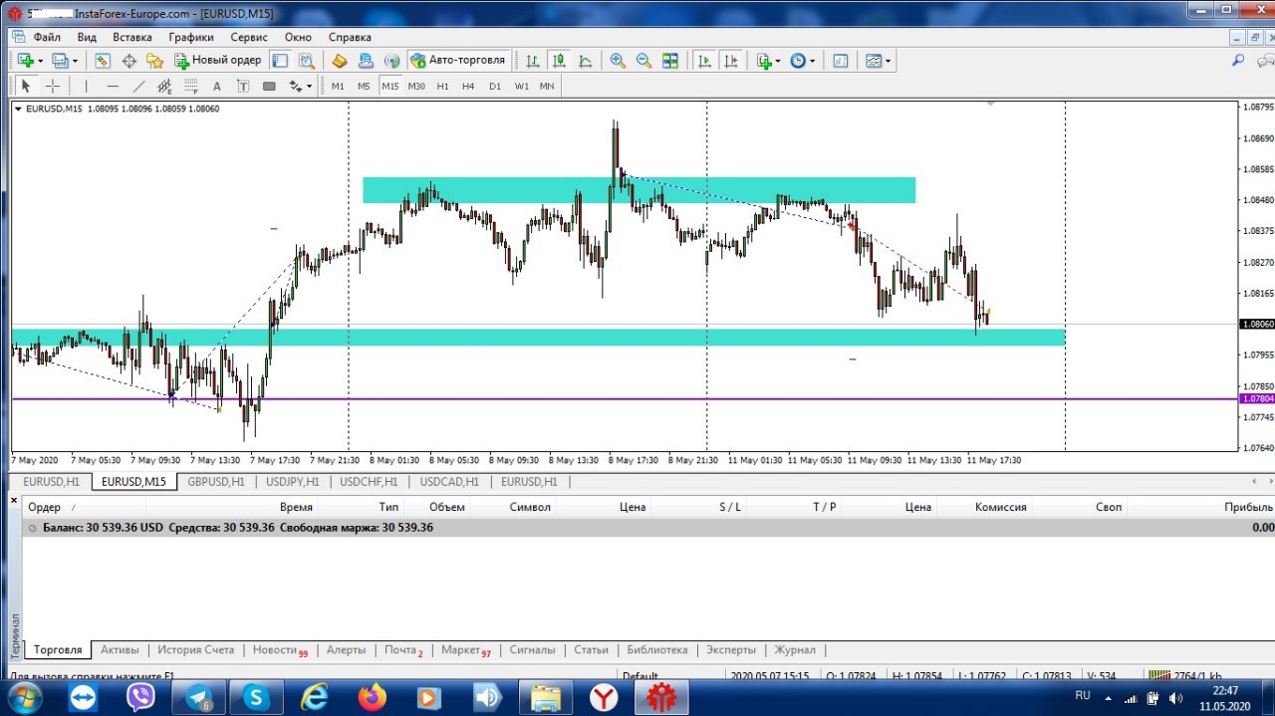Viewport: 1275px width, 716px height.
Task: Click connection status 2764/1 kb indicator
Action: [1184, 676]
